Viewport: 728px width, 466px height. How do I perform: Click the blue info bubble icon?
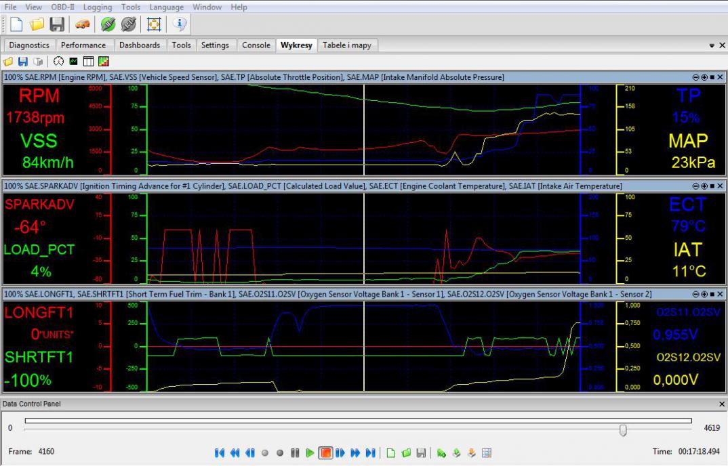tap(180, 24)
